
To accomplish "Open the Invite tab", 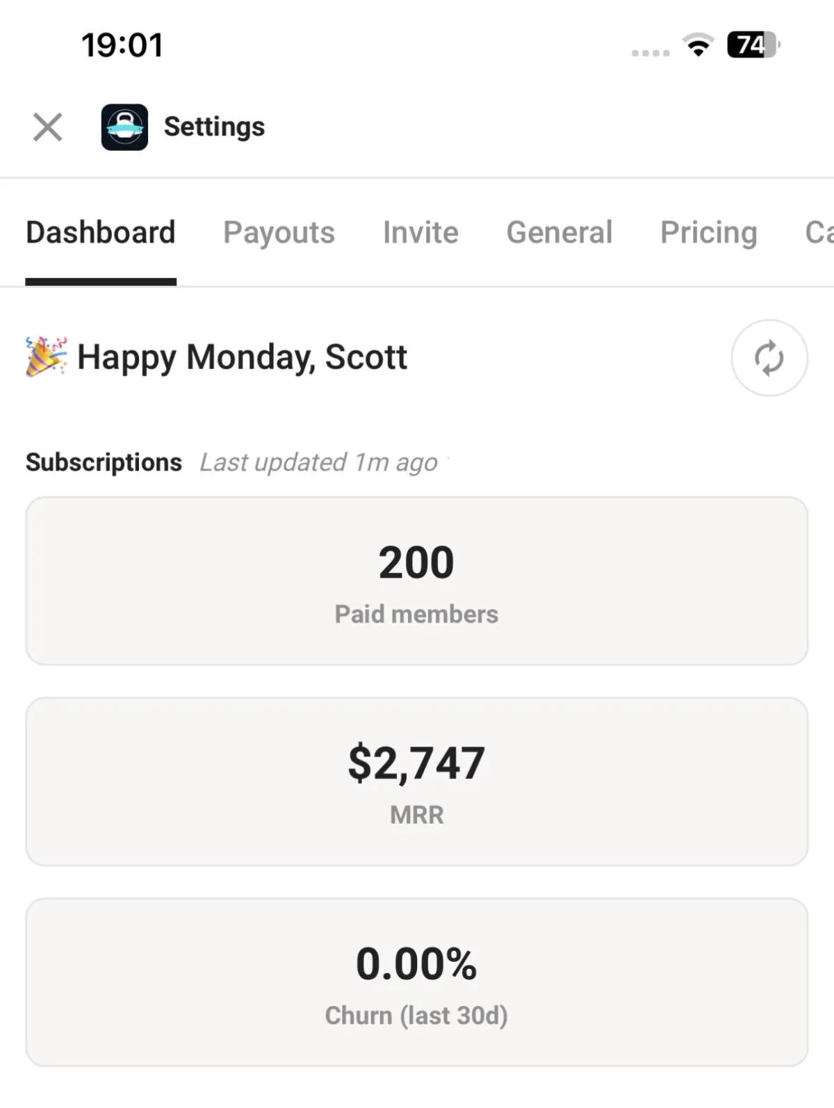I will click(x=420, y=232).
